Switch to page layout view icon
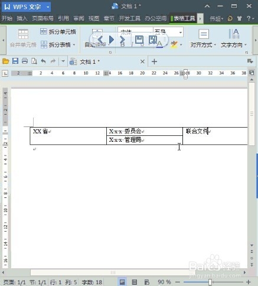The image size is (258, 286). coord(122,282)
